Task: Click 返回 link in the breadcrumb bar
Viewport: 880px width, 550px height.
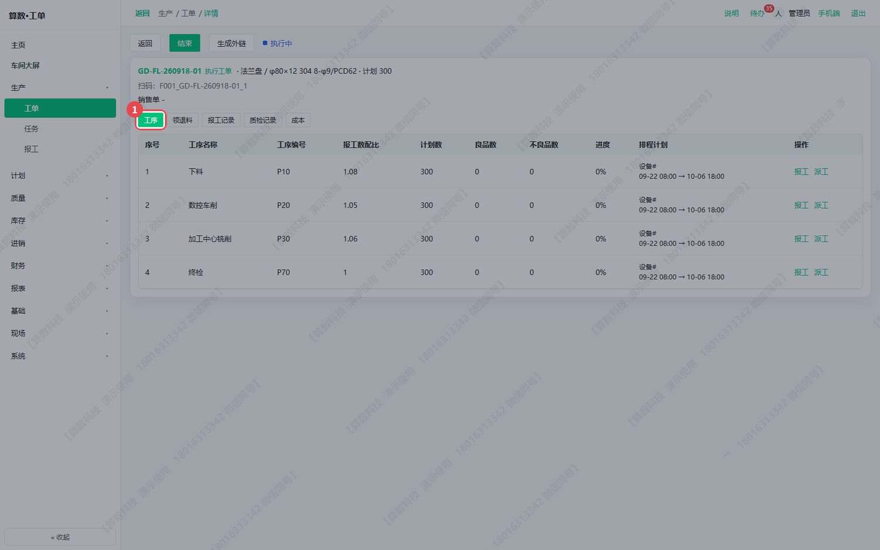Action: tap(143, 13)
